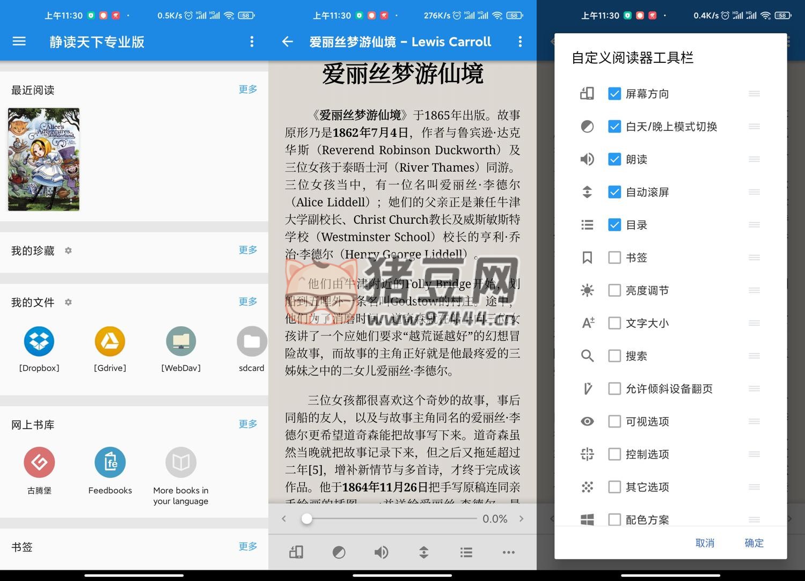The image size is (805, 581).
Task: Show more items in 最近阅读
Action: [247, 89]
